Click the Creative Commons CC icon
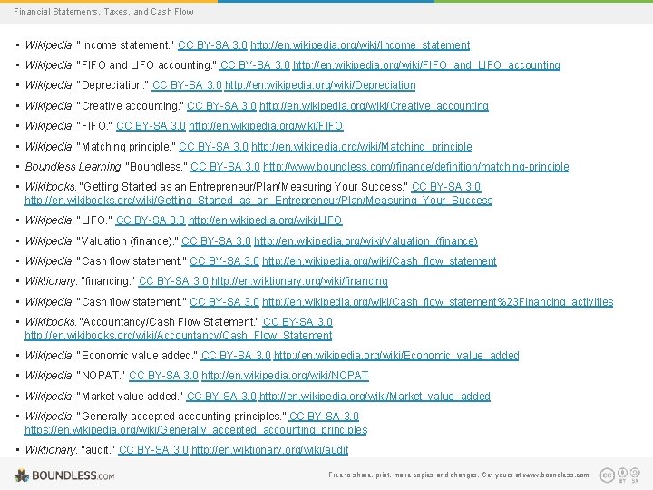653x490 pixels. point(607,475)
